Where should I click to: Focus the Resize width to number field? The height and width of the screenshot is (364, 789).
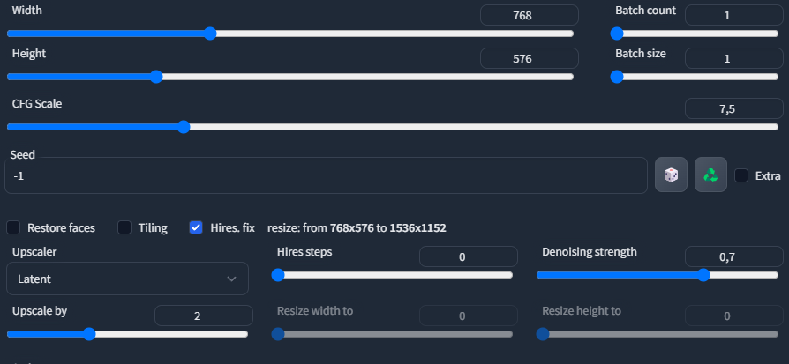469,316
